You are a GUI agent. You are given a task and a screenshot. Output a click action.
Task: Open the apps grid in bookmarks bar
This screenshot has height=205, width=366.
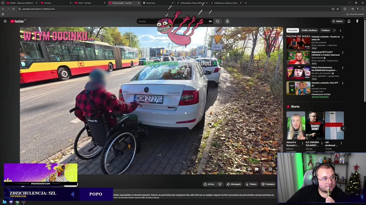pyautogui.click(x=3, y=14)
